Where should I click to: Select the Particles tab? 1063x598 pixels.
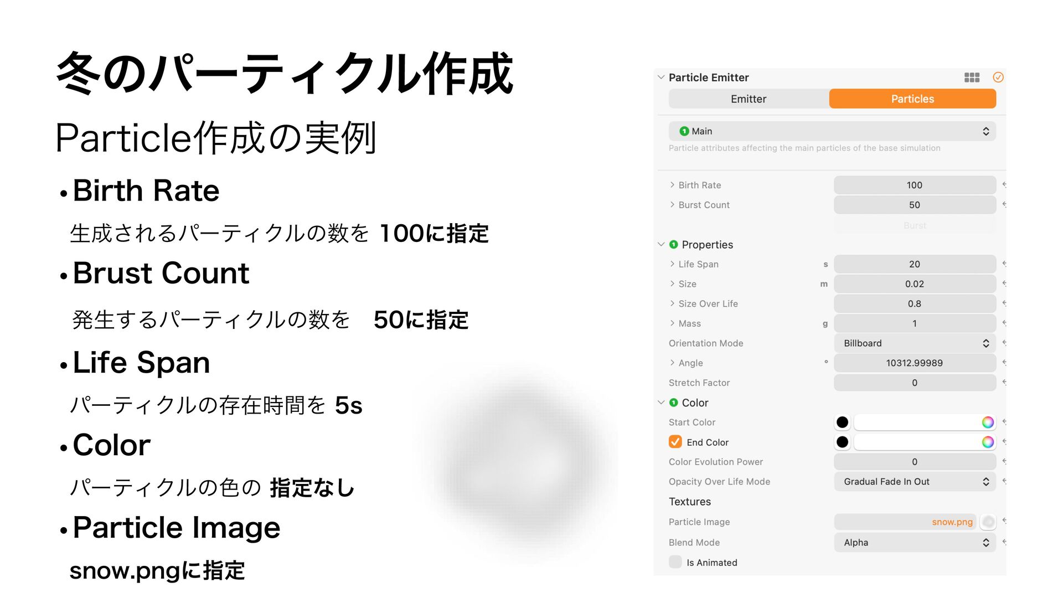[x=912, y=99]
